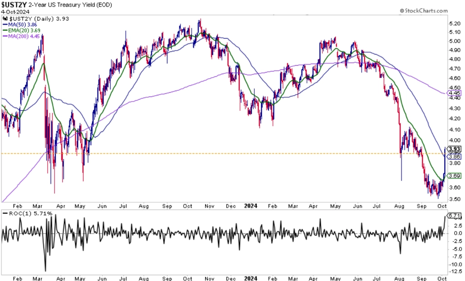
Task: Click the -10.0 label on ROC axis
Action: point(456,264)
